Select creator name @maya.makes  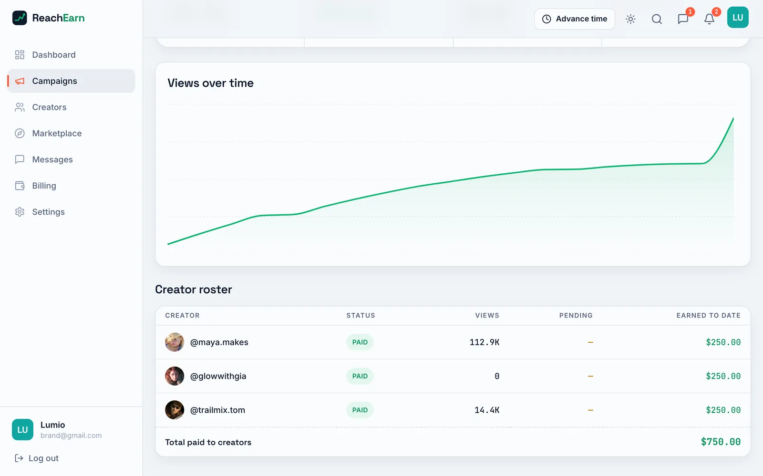219,342
